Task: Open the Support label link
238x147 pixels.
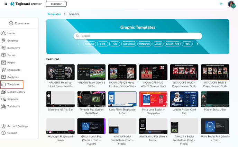Action: [x=12, y=133]
